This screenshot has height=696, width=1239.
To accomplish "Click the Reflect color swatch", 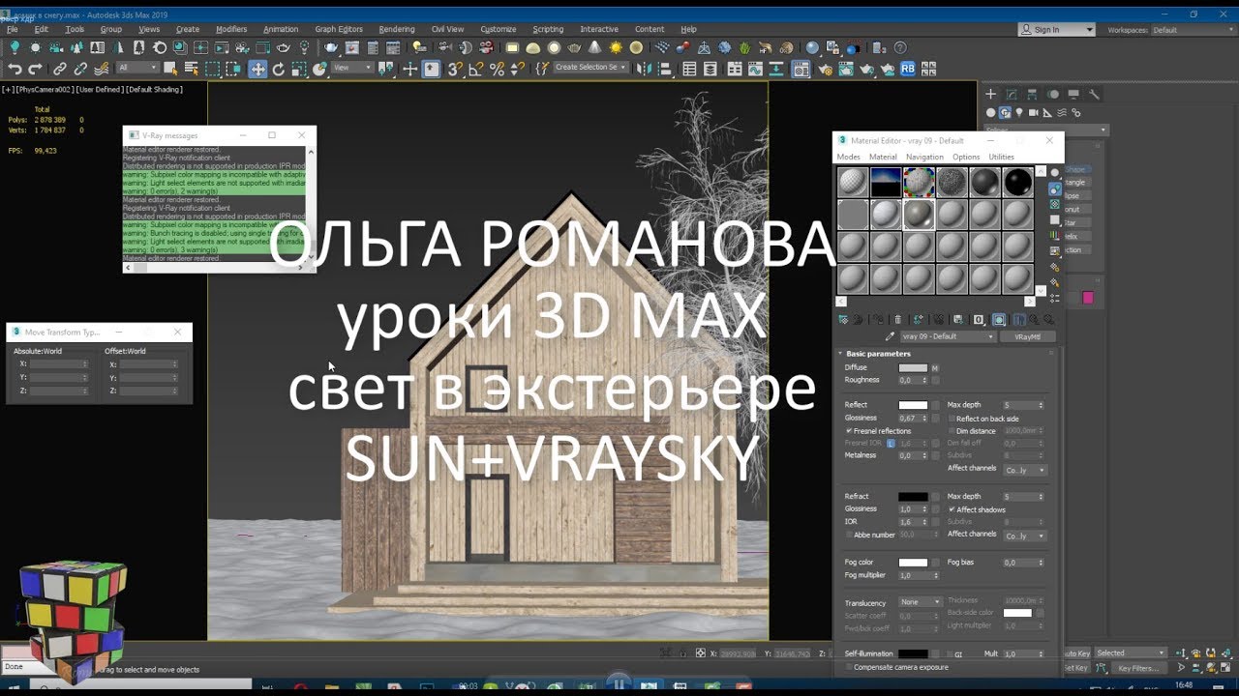I will [913, 405].
